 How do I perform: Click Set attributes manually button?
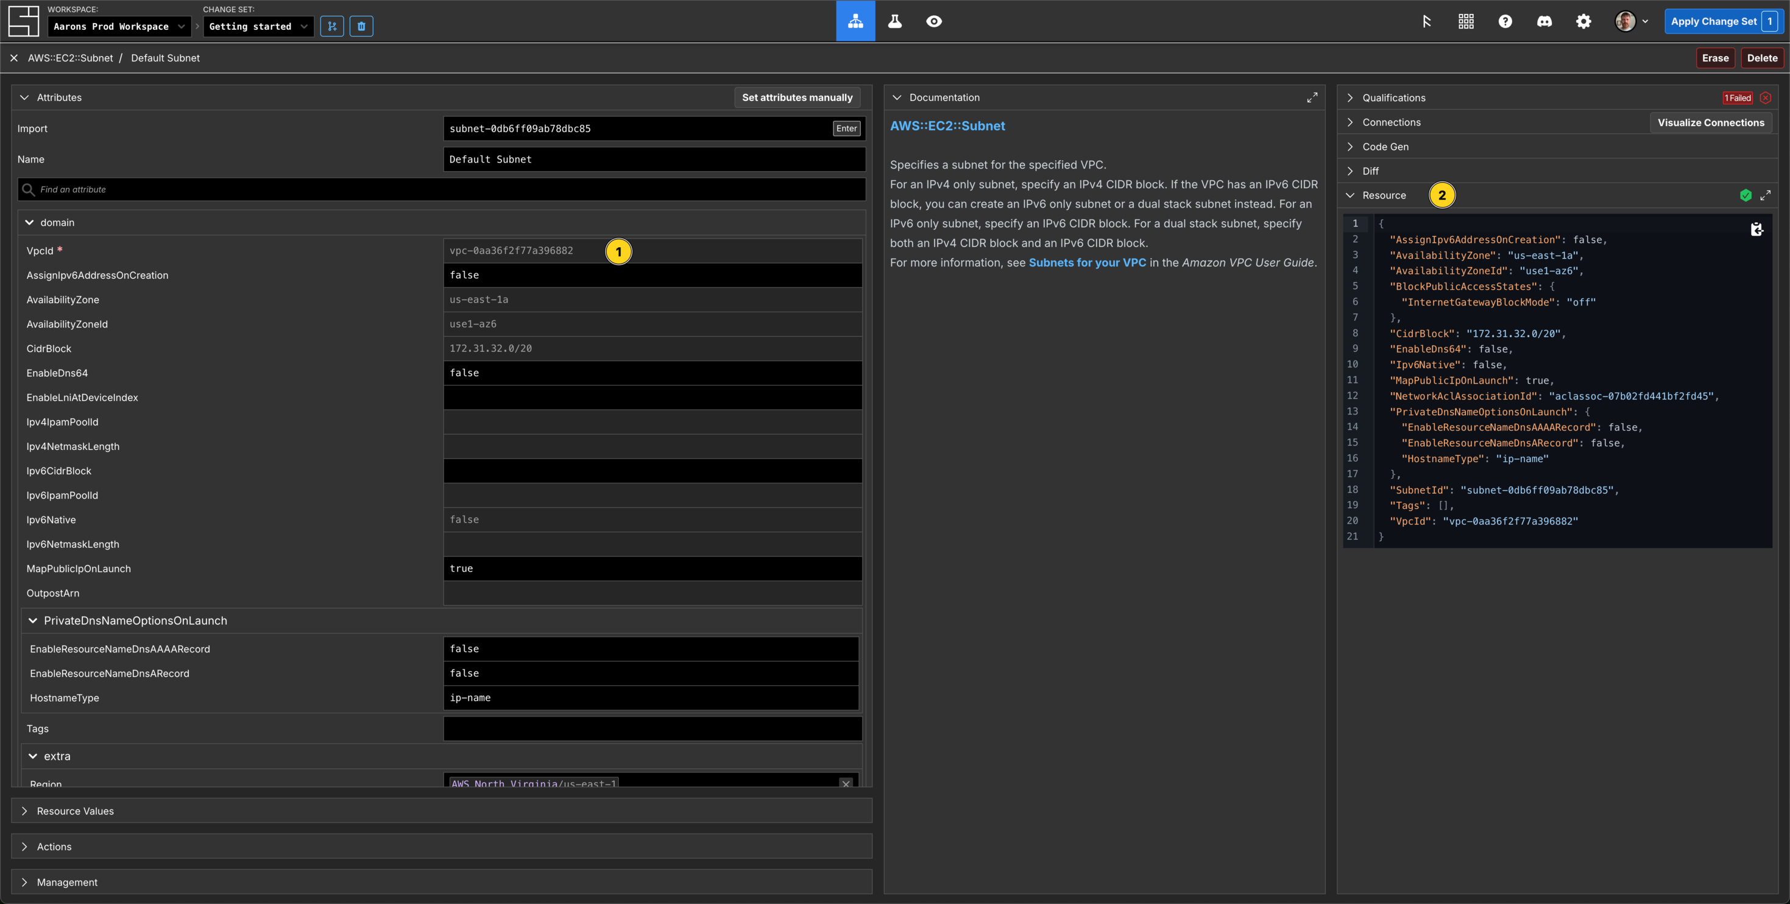(797, 98)
